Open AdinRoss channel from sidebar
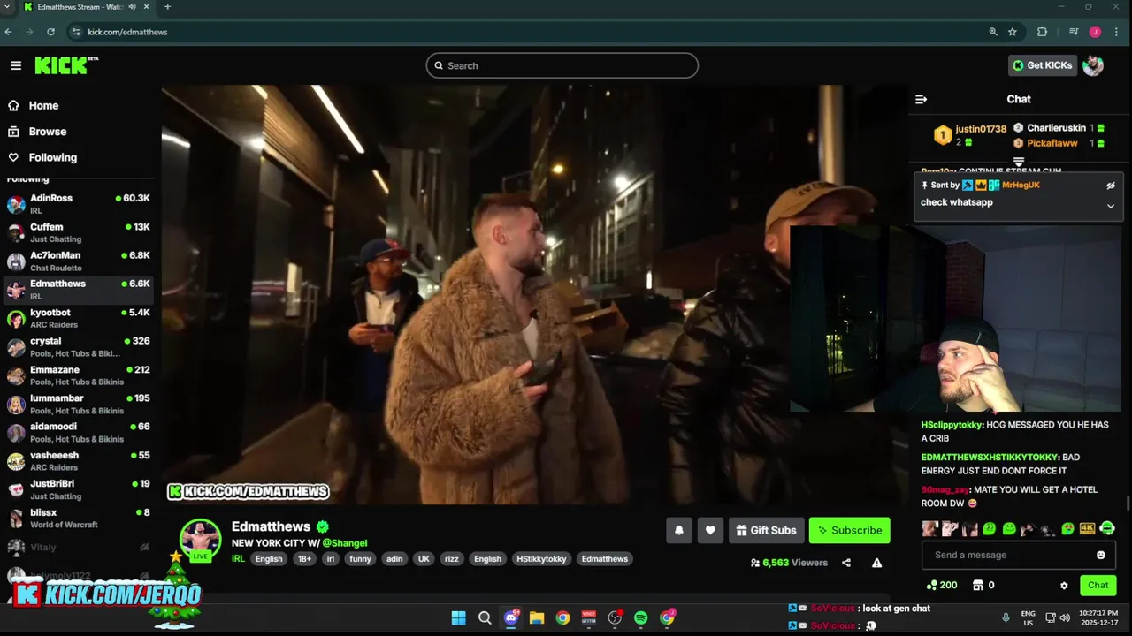The image size is (1132, 636). pyautogui.click(x=80, y=204)
